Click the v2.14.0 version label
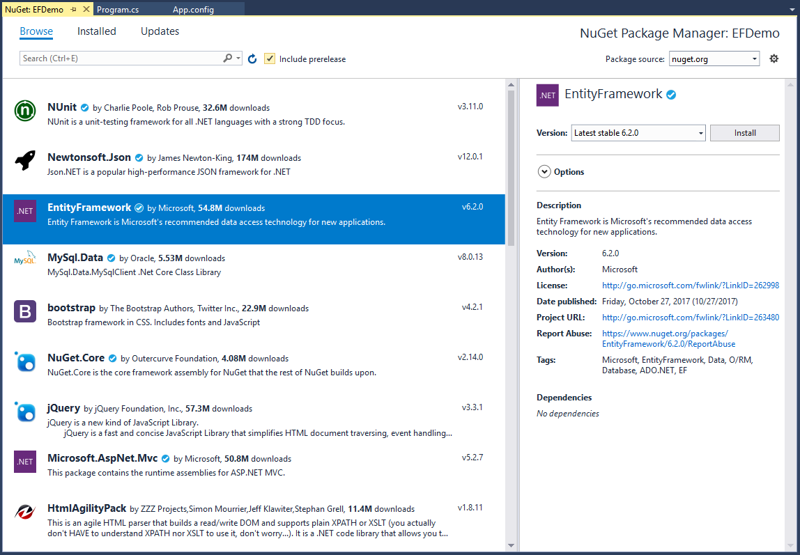Screen dimensions: 800x555 point(470,357)
